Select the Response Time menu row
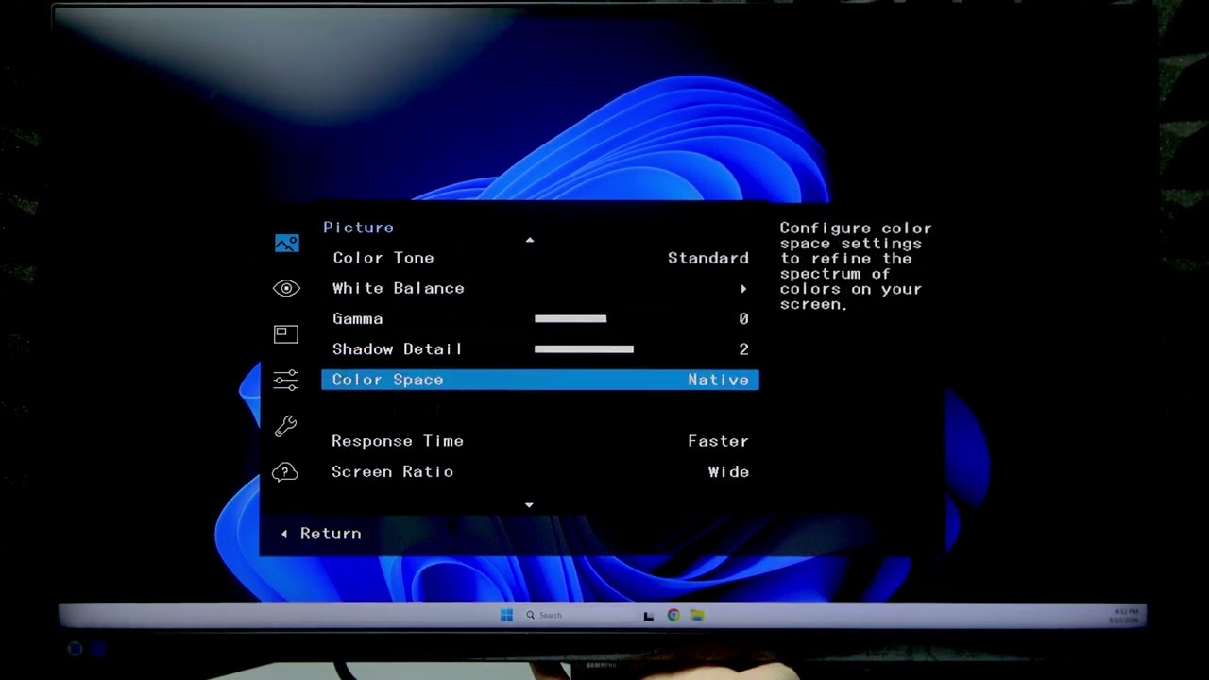This screenshot has height=680, width=1209. [540, 441]
